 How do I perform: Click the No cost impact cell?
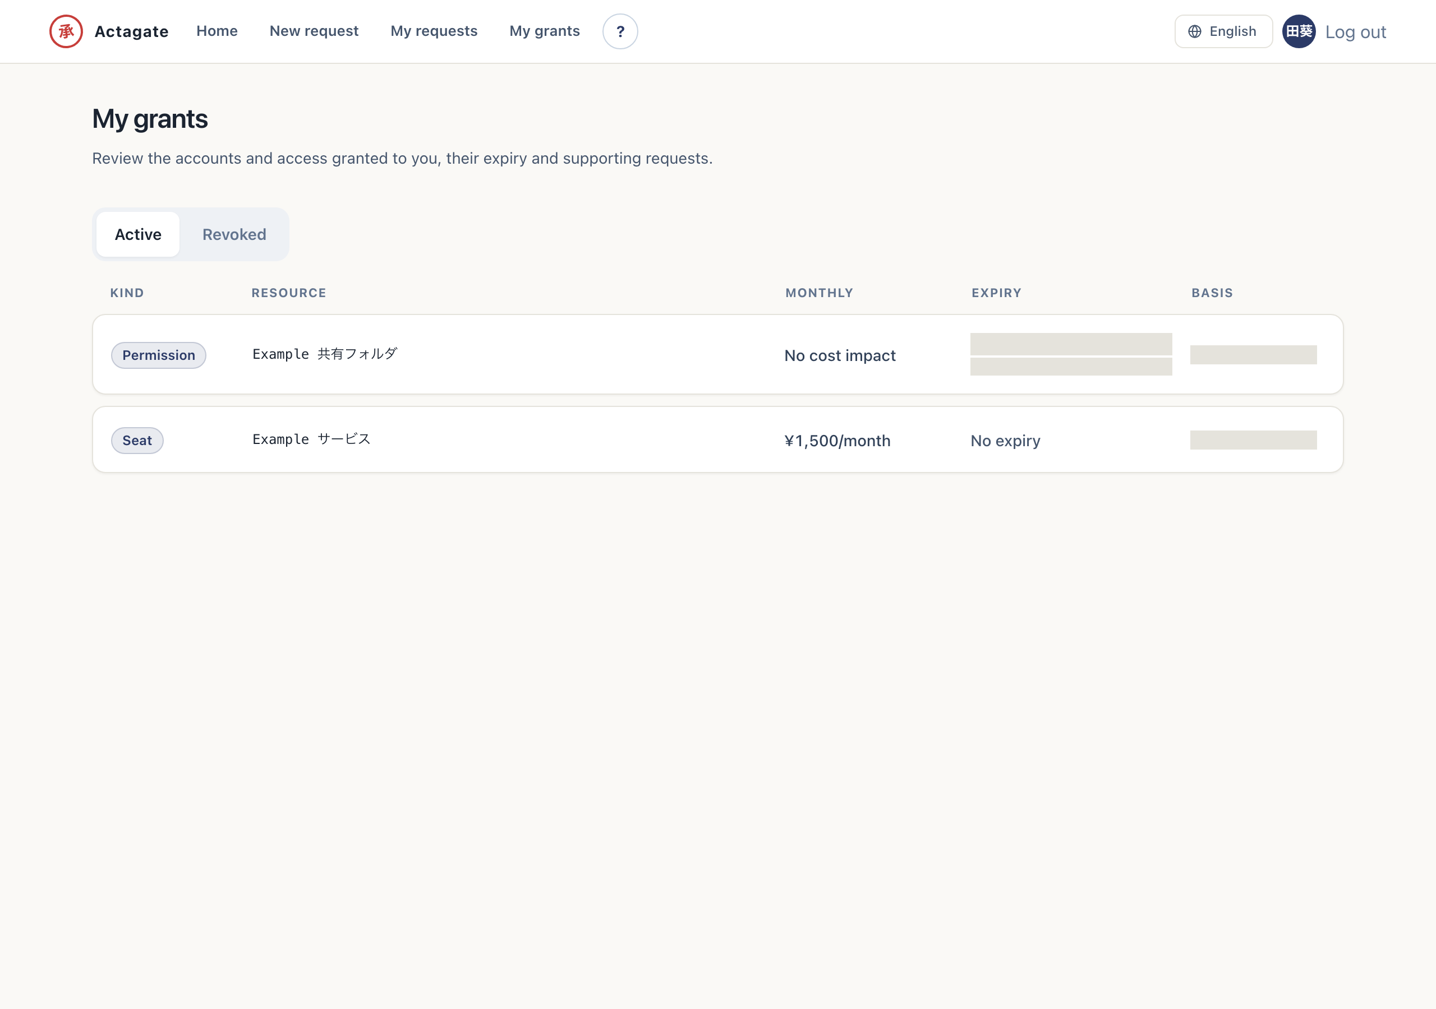point(839,356)
